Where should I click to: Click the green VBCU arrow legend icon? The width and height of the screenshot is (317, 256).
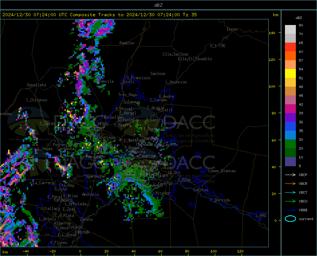(x=290, y=201)
